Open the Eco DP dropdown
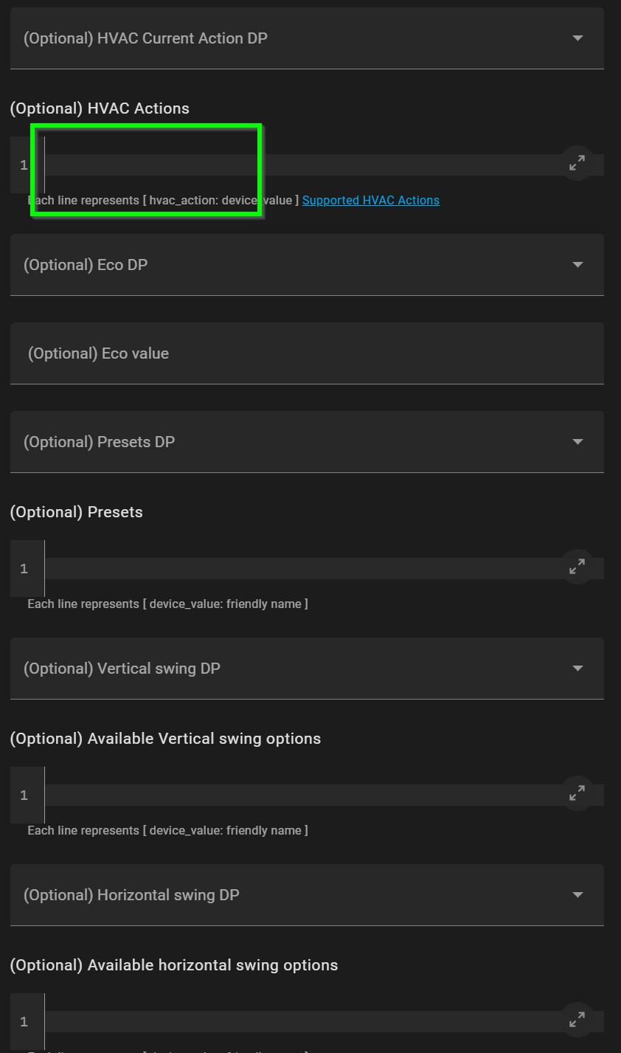Image resolution: width=621 pixels, height=1053 pixels. click(307, 265)
